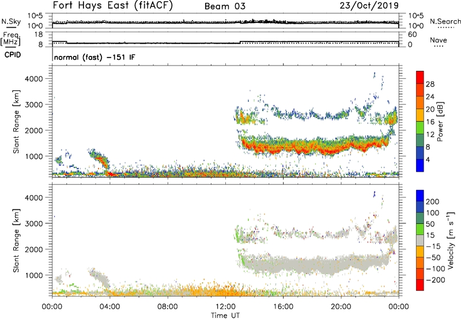Select the 'CPID' row label
Screen dimensions: 461x319
pyautogui.click(x=13, y=55)
